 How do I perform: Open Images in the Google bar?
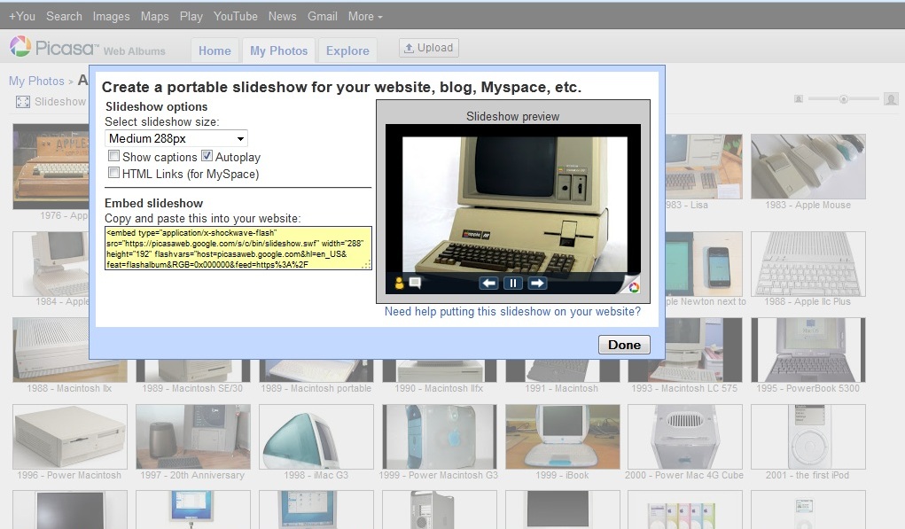point(111,16)
